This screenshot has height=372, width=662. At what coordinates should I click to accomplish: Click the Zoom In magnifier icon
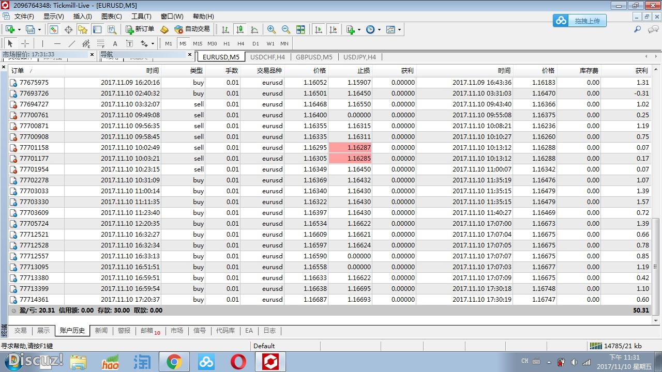(272, 29)
